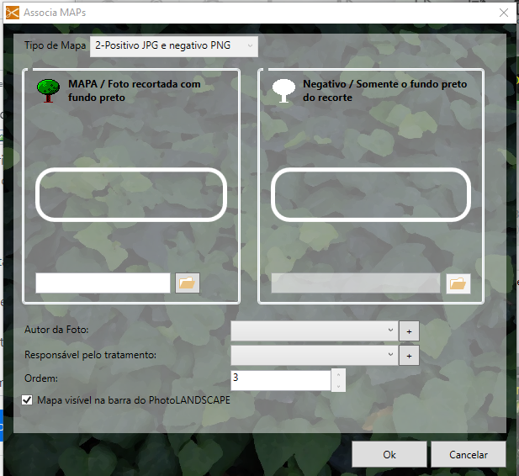
Task: Open folder browser for Negativo file
Action: click(458, 283)
